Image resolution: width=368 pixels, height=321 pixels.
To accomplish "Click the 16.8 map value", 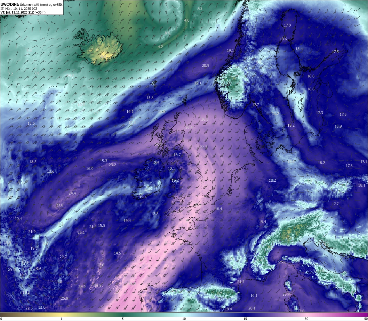I will click(x=311, y=76).
